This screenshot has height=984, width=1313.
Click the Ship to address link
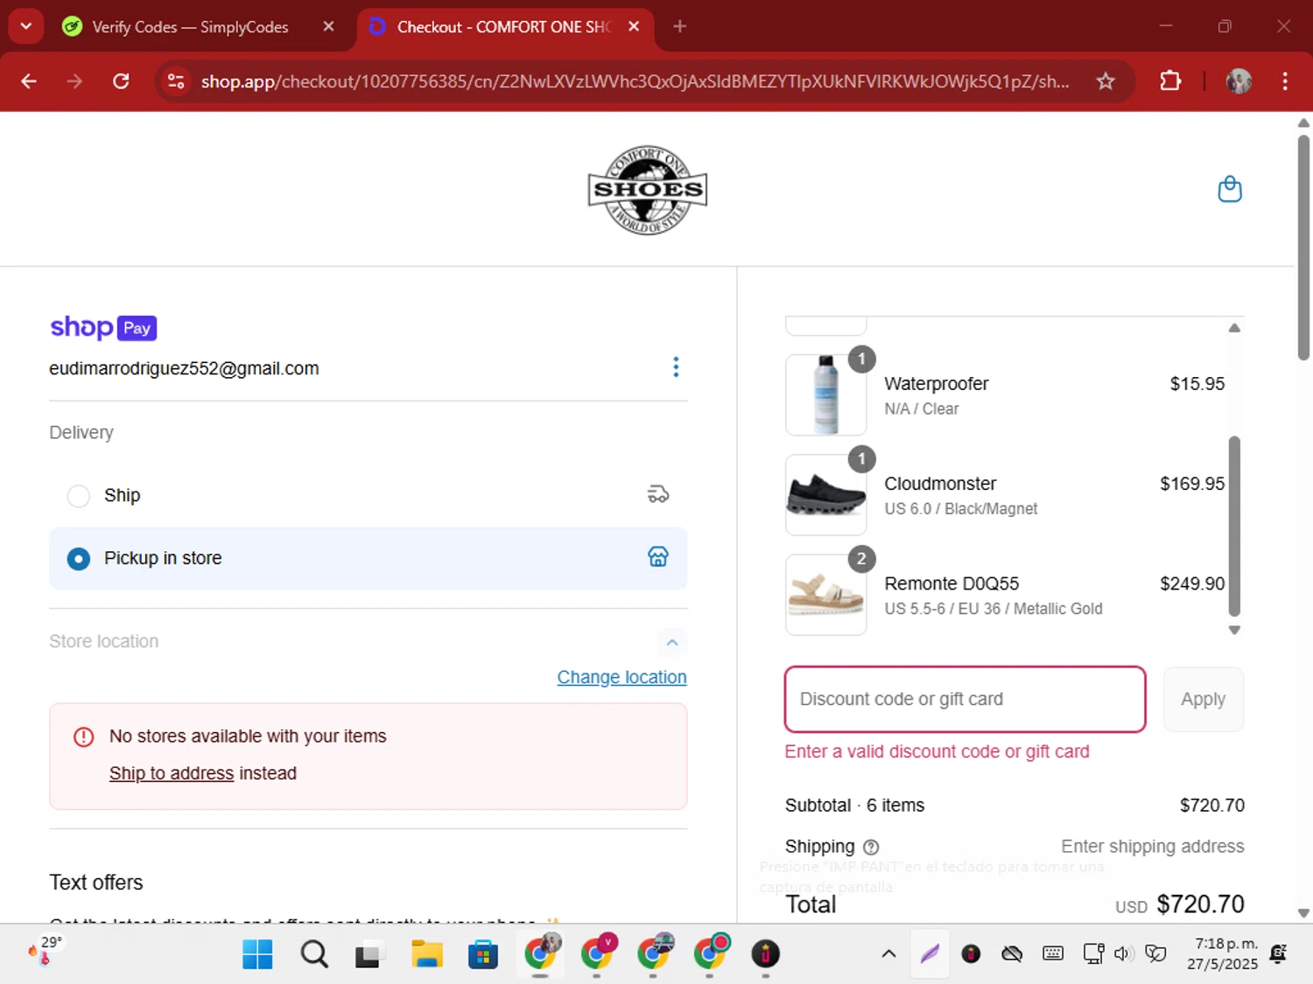(172, 773)
